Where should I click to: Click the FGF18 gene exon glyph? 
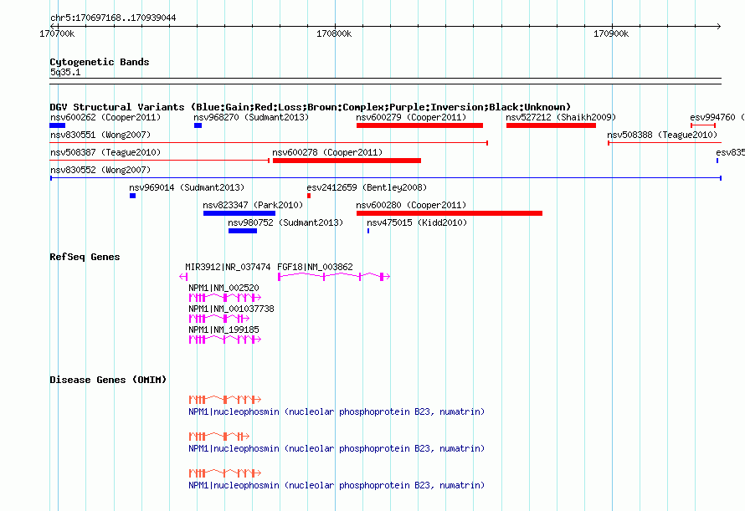334,276
